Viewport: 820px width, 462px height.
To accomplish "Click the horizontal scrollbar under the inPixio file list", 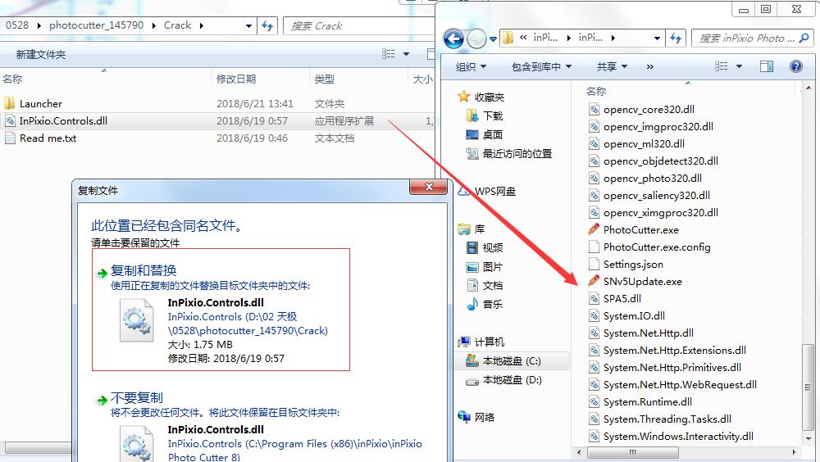I will [x=632, y=452].
